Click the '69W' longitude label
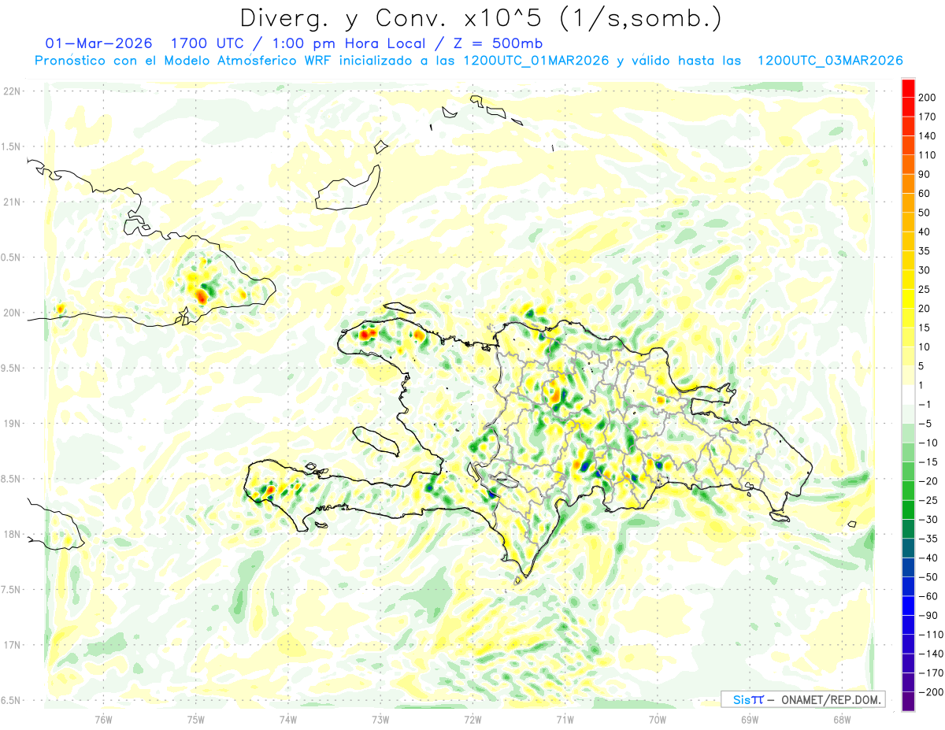This screenshot has width=945, height=730. [x=750, y=719]
